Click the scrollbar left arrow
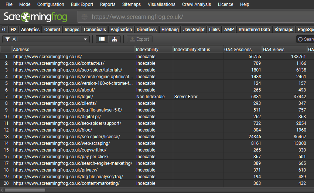 2,190
